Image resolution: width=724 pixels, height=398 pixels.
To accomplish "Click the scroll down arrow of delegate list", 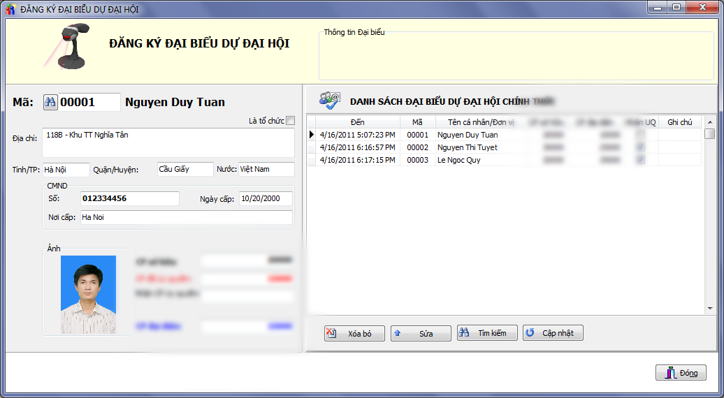I will click(x=709, y=308).
